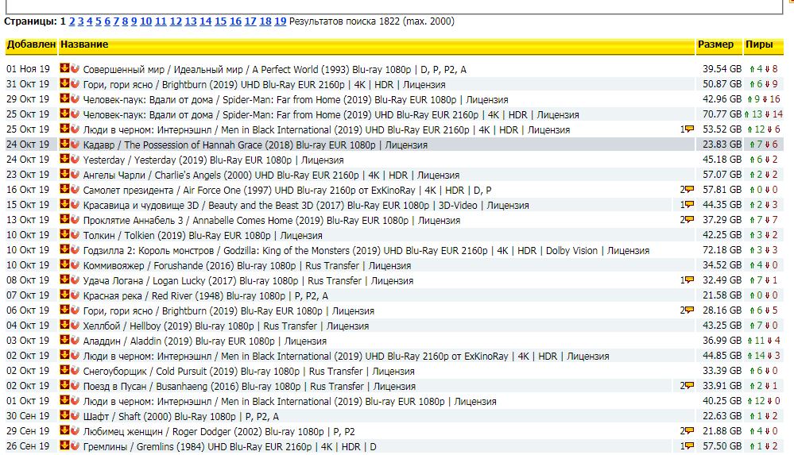This screenshot has width=794, height=455.
Task: Click the download icon for Red River (1948)
Action: [64, 295]
